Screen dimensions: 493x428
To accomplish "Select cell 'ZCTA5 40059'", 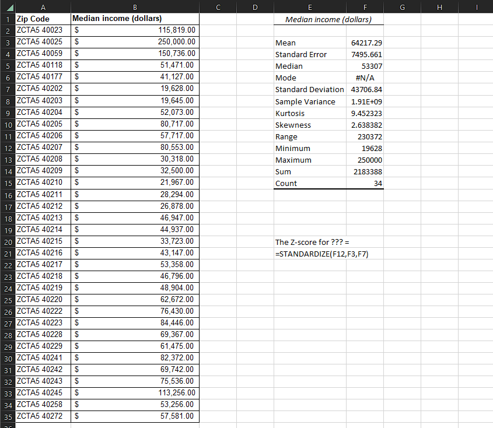I will tap(43, 54).
